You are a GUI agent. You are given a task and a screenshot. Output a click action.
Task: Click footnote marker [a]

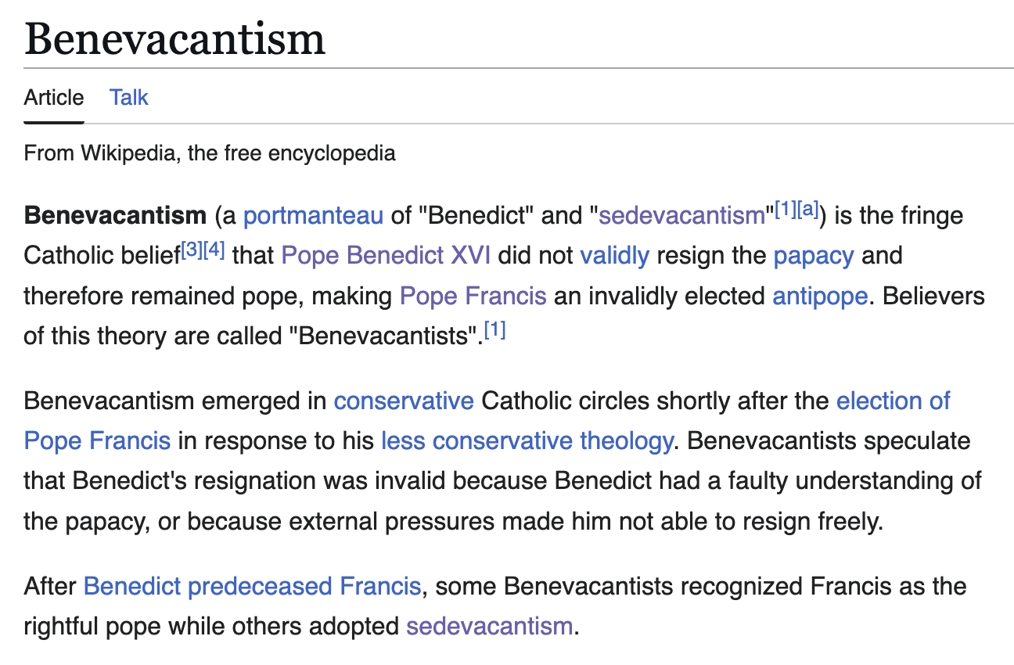[807, 210]
